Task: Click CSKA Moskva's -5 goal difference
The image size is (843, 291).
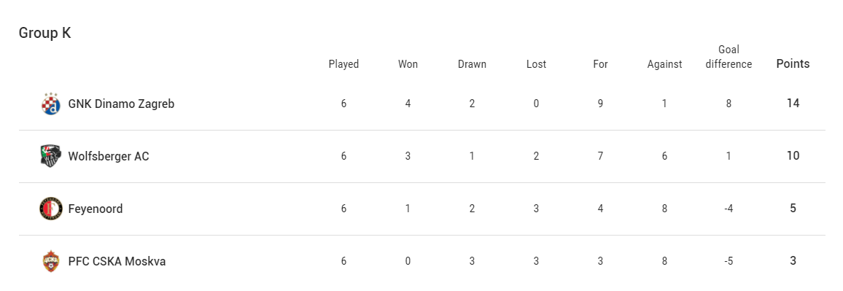Action: [x=729, y=261]
